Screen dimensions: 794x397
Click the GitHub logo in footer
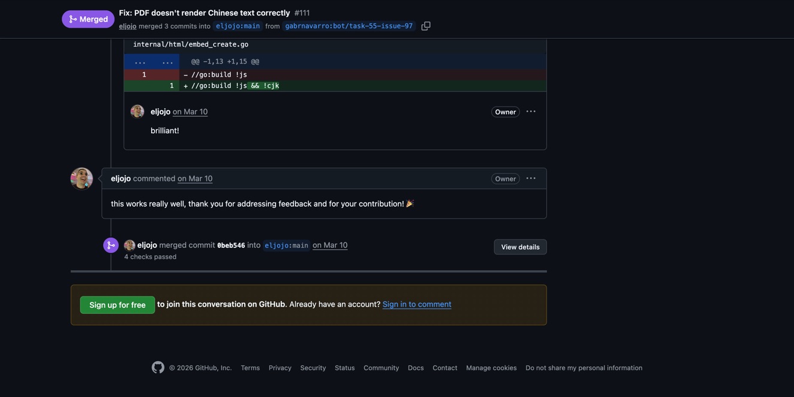[x=158, y=368]
